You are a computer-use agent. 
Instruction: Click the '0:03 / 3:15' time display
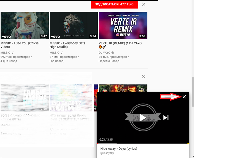pos(106,139)
